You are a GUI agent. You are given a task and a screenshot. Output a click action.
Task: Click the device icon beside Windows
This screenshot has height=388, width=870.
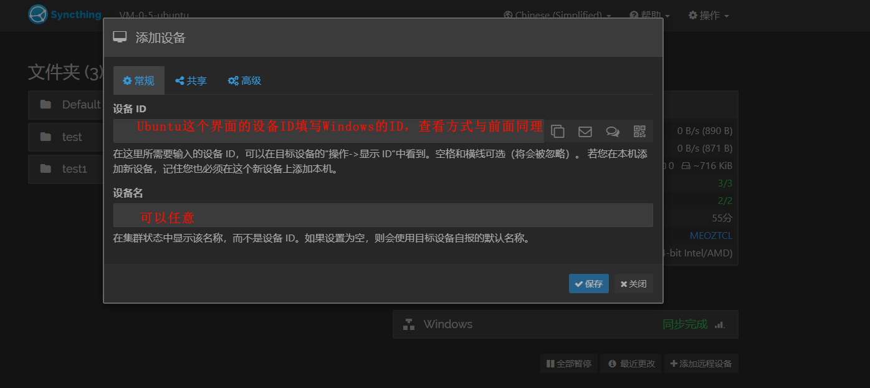(x=409, y=324)
